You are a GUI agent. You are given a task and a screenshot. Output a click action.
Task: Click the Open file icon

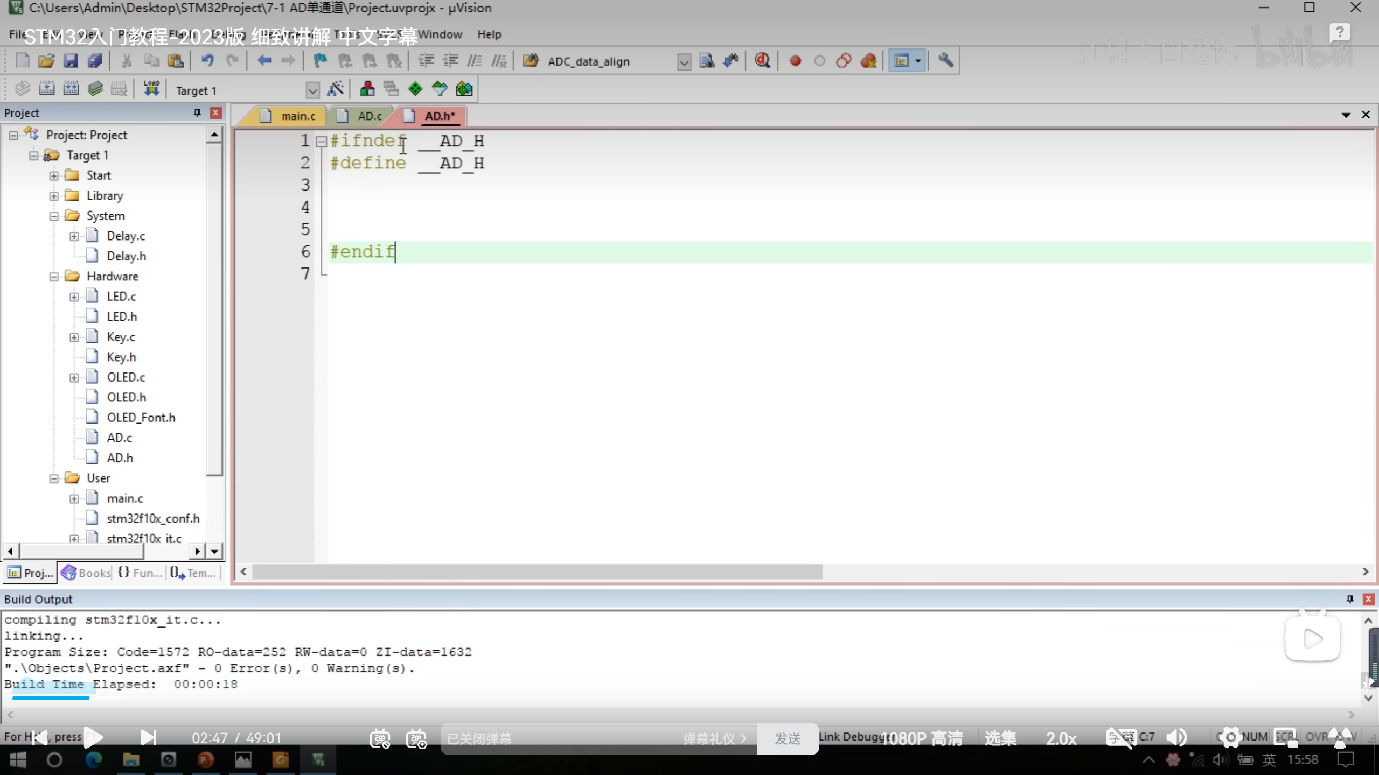point(46,61)
